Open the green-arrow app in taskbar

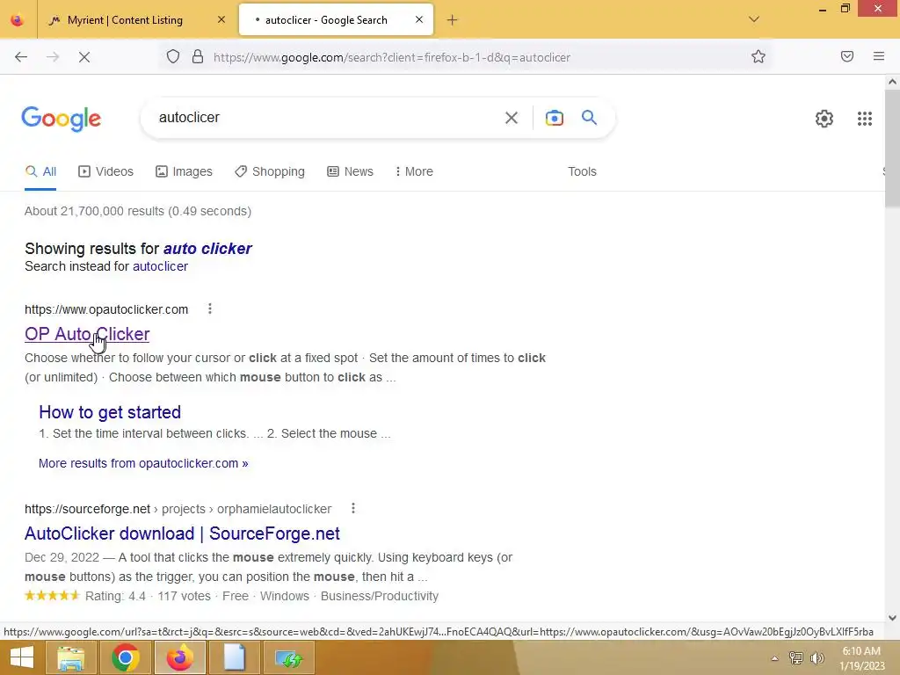point(289,657)
